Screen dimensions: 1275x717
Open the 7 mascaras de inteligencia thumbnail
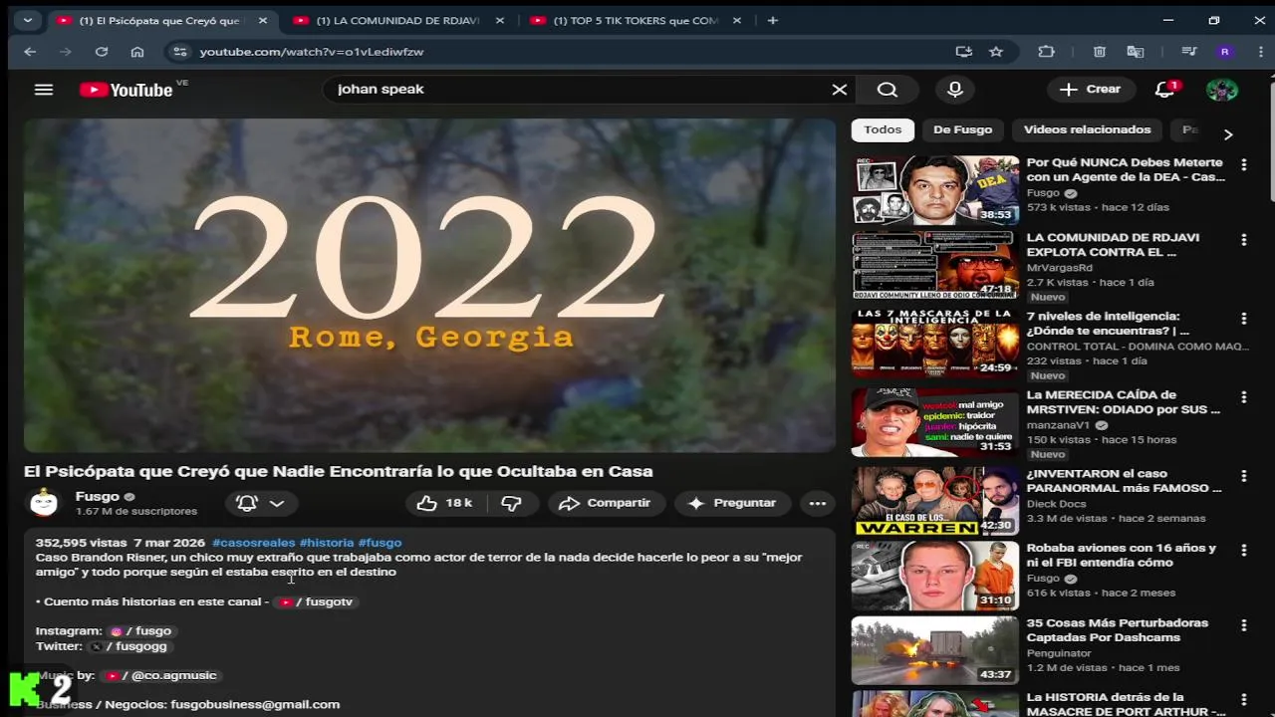(x=935, y=343)
